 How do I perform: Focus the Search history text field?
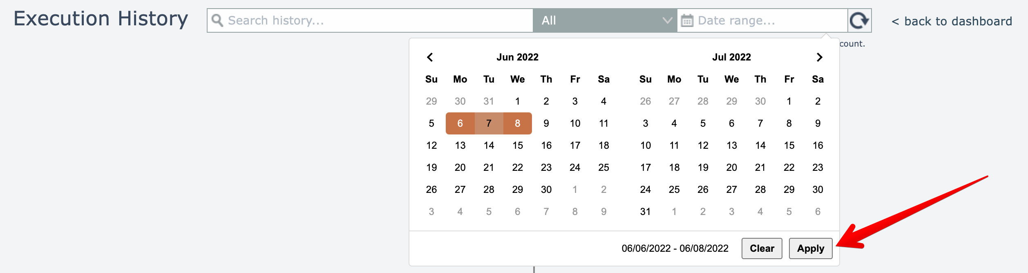[x=376, y=20]
